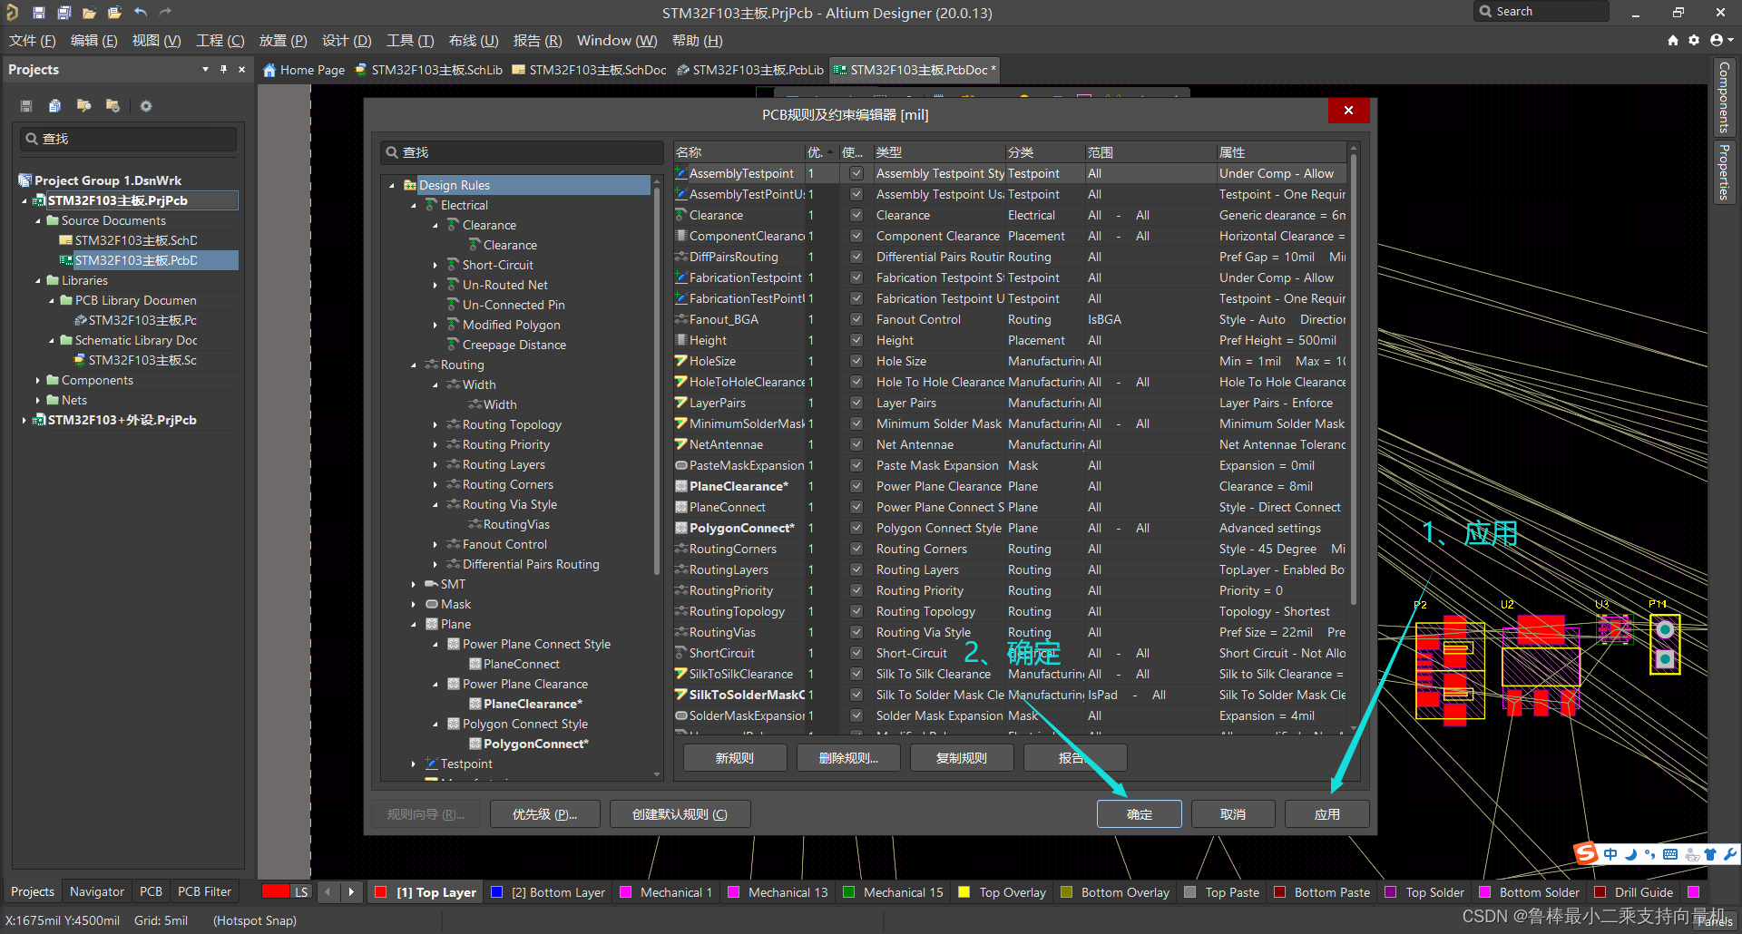Open the 设计 (D) menu
Viewport: 1742px width, 934px height.
tap(347, 41)
